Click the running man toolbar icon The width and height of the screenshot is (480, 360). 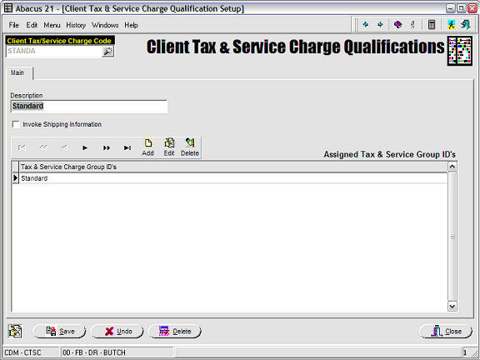(451, 24)
